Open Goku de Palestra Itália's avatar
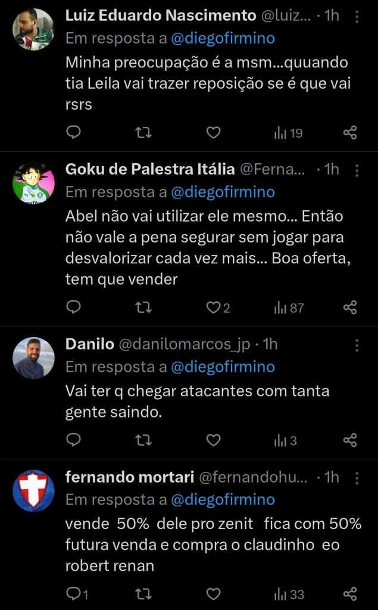 (33, 183)
